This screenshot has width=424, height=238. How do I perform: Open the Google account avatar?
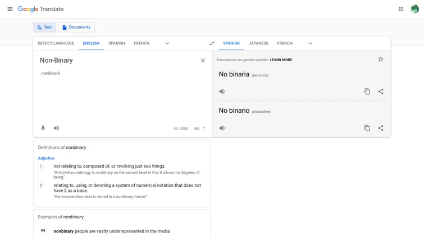(x=414, y=9)
